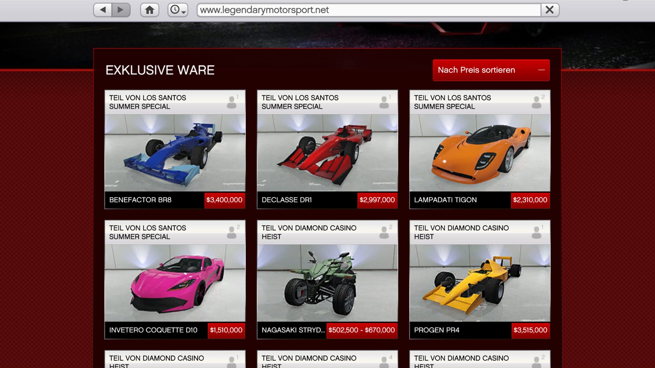Open the green Nagasaki Stryder quad image

[327, 283]
